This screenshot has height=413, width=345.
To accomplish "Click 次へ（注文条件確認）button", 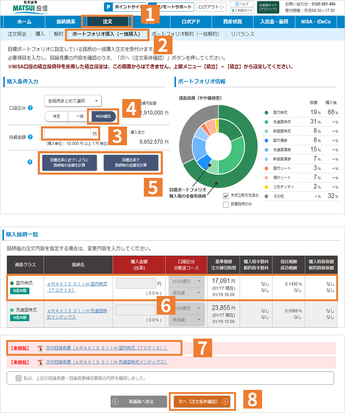I will [202, 402].
